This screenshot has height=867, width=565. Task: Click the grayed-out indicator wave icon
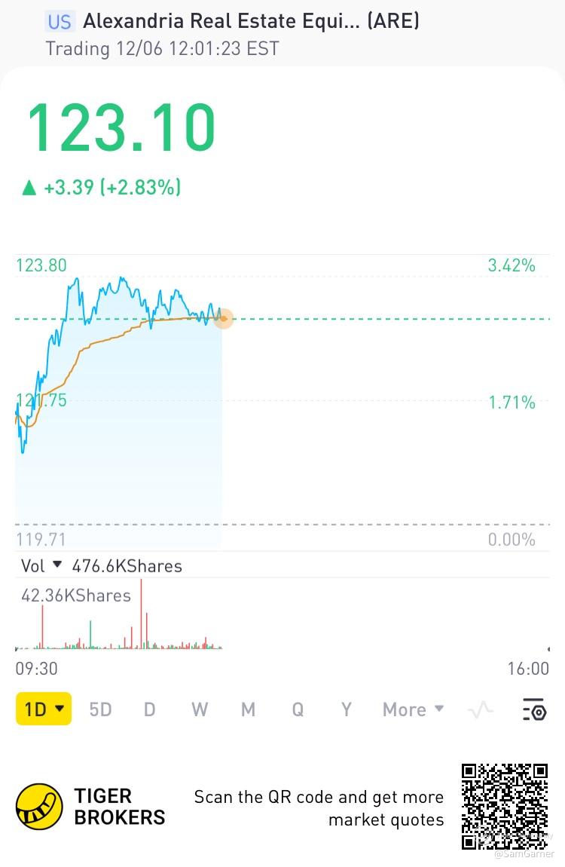(481, 709)
